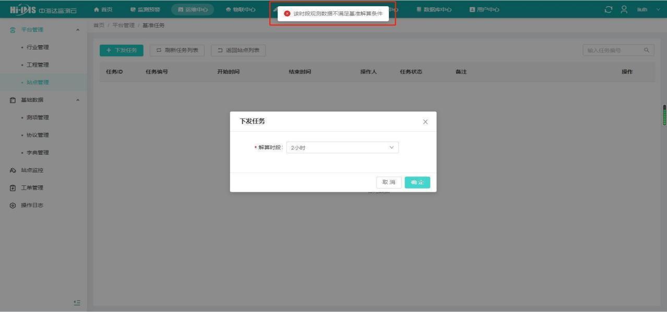This screenshot has height=312, width=667.
Task: Switch to the 数据库中心 top menu
Action: click(x=434, y=9)
